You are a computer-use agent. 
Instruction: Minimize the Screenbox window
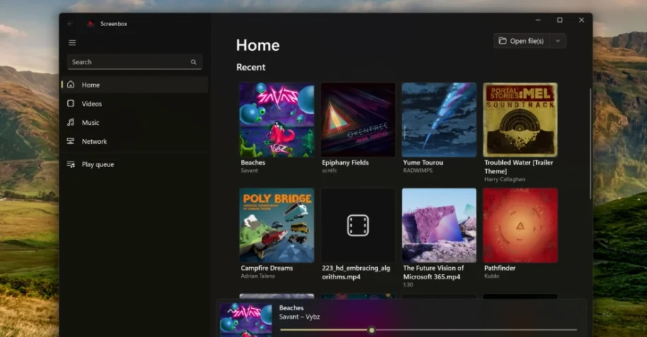(x=538, y=20)
